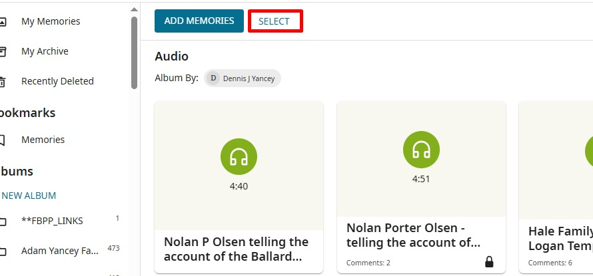Click the headphones icon on 4:40 audio
Screen dimensions: 593x276
click(239, 157)
